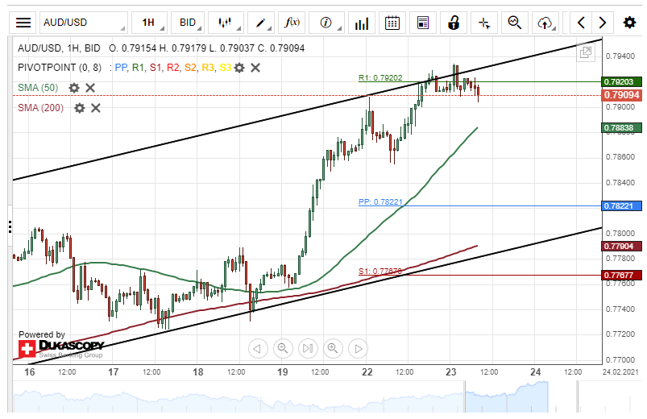The height and width of the screenshot is (419, 647).
Task: Remove the SMA (200) indicator
Action: tap(95, 108)
